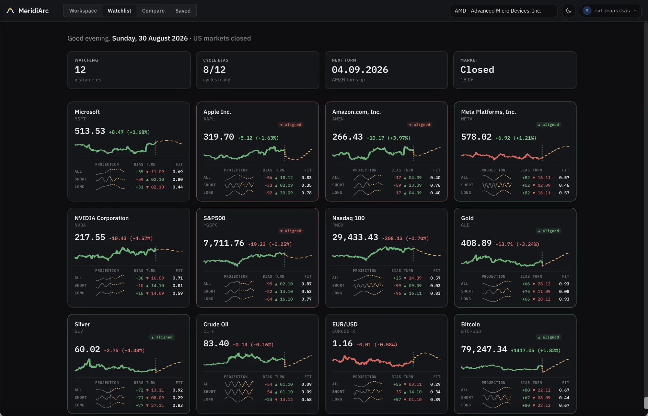This screenshot has height=416, width=648.
Task: Click the Crude Oil card title
Action: click(x=216, y=324)
